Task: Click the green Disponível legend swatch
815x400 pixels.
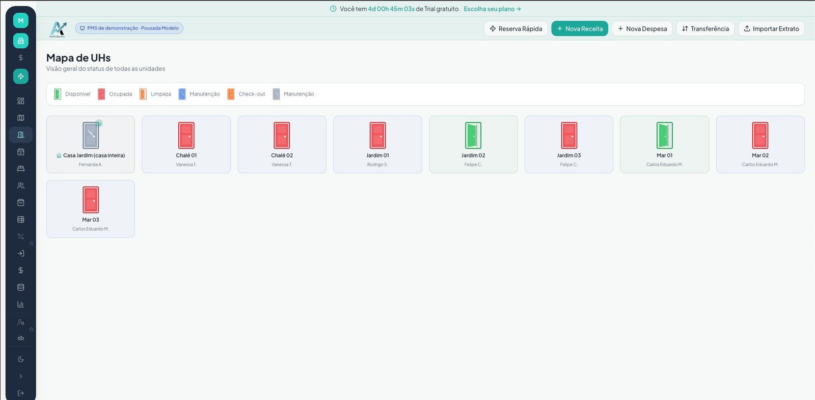Action: click(58, 94)
